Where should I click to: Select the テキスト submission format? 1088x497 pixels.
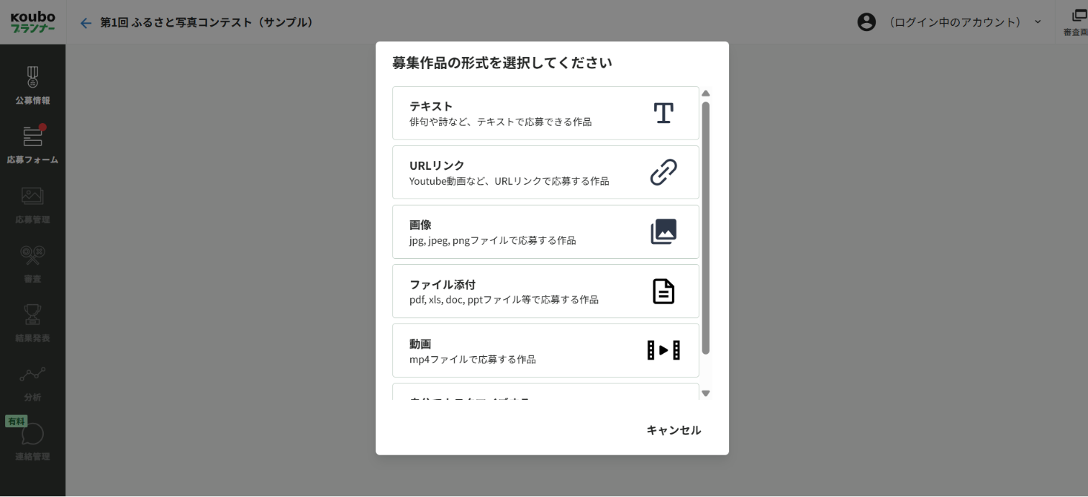[545, 113]
